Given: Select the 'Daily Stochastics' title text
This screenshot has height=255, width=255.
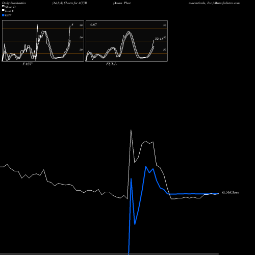Looking at the screenshot, I should 14,3.
